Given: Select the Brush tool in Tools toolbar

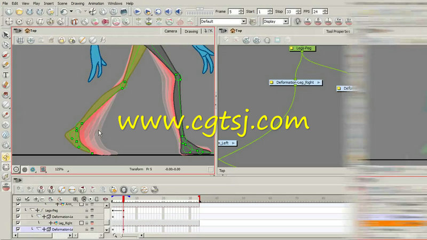Looking at the screenshot, I should (x=6, y=55).
